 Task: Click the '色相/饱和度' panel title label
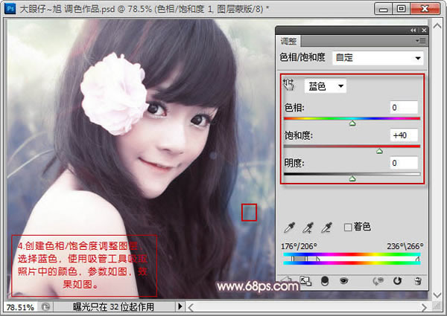[x=302, y=57]
